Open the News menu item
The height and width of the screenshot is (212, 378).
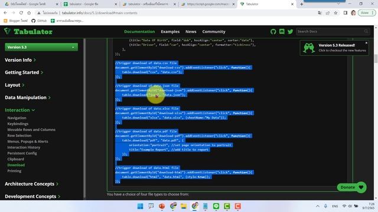point(191,31)
